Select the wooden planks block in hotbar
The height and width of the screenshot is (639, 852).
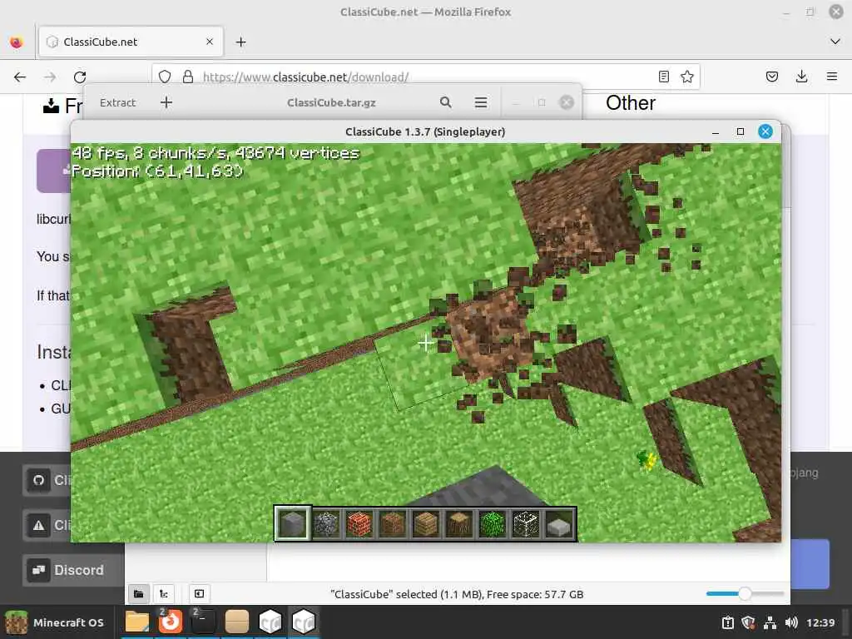click(x=425, y=524)
